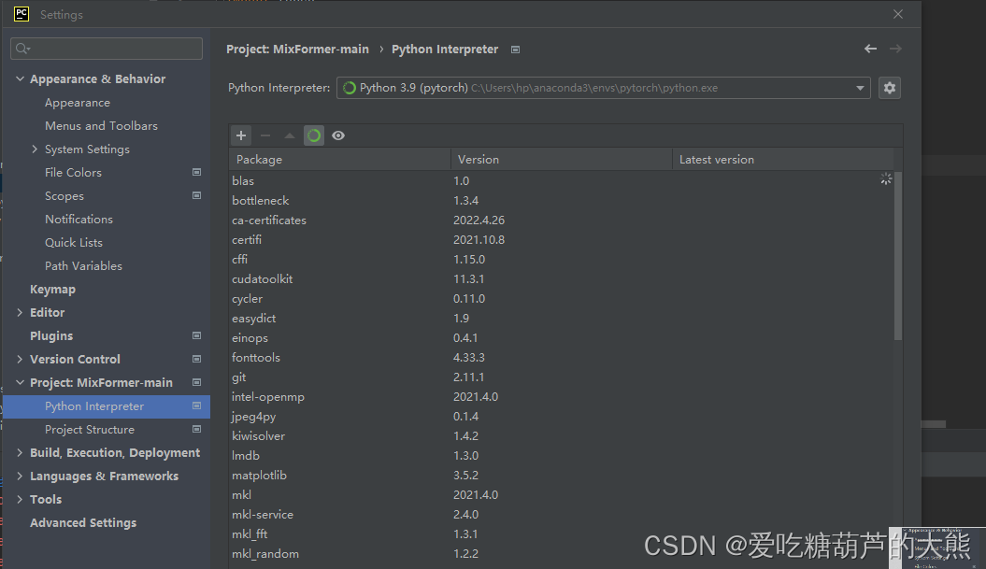The height and width of the screenshot is (569, 986).
Task: Open Quick Lists settings
Action: [x=74, y=243]
